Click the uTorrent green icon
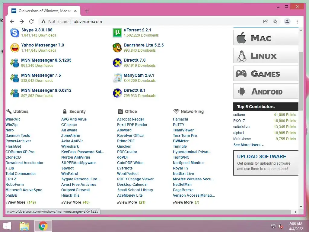This screenshot has height=232, width=309. click(117, 33)
